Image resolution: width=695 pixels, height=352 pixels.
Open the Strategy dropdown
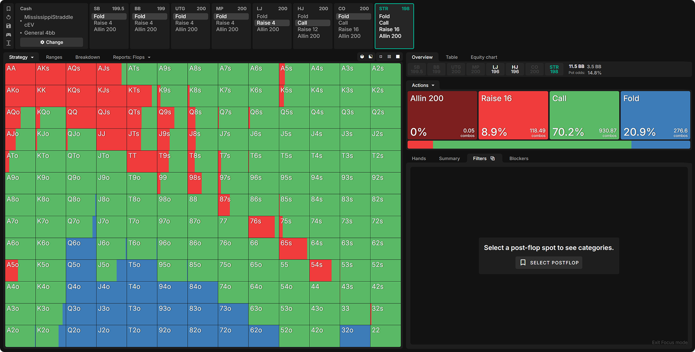point(21,57)
